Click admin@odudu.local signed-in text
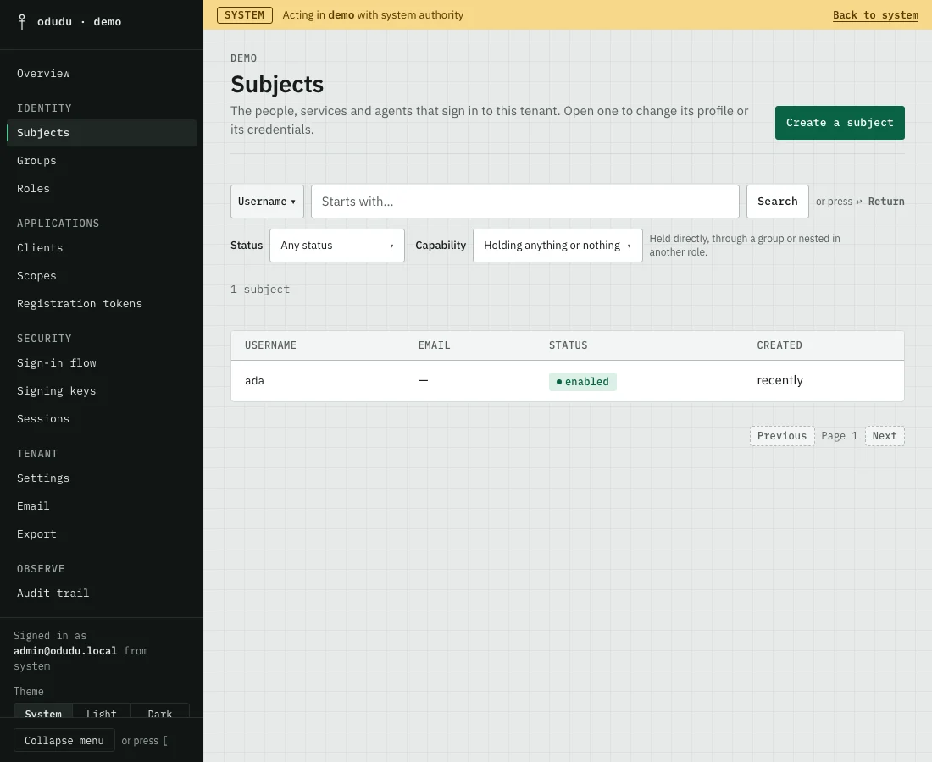This screenshot has height=762, width=932. coord(65,651)
